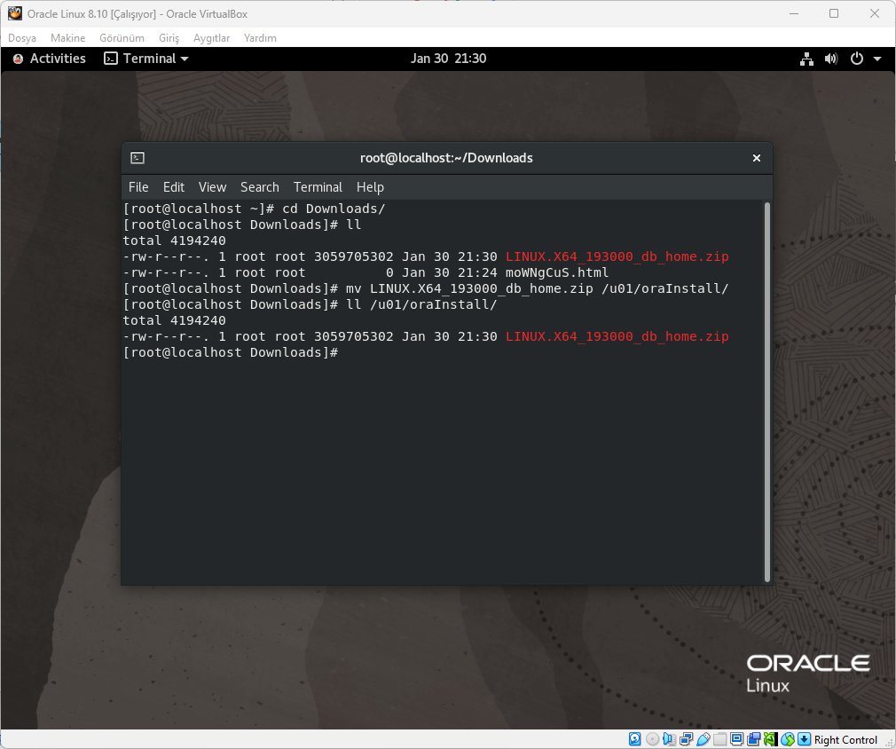The height and width of the screenshot is (749, 896).
Task: Open the Görünüm menu
Action: (x=122, y=38)
